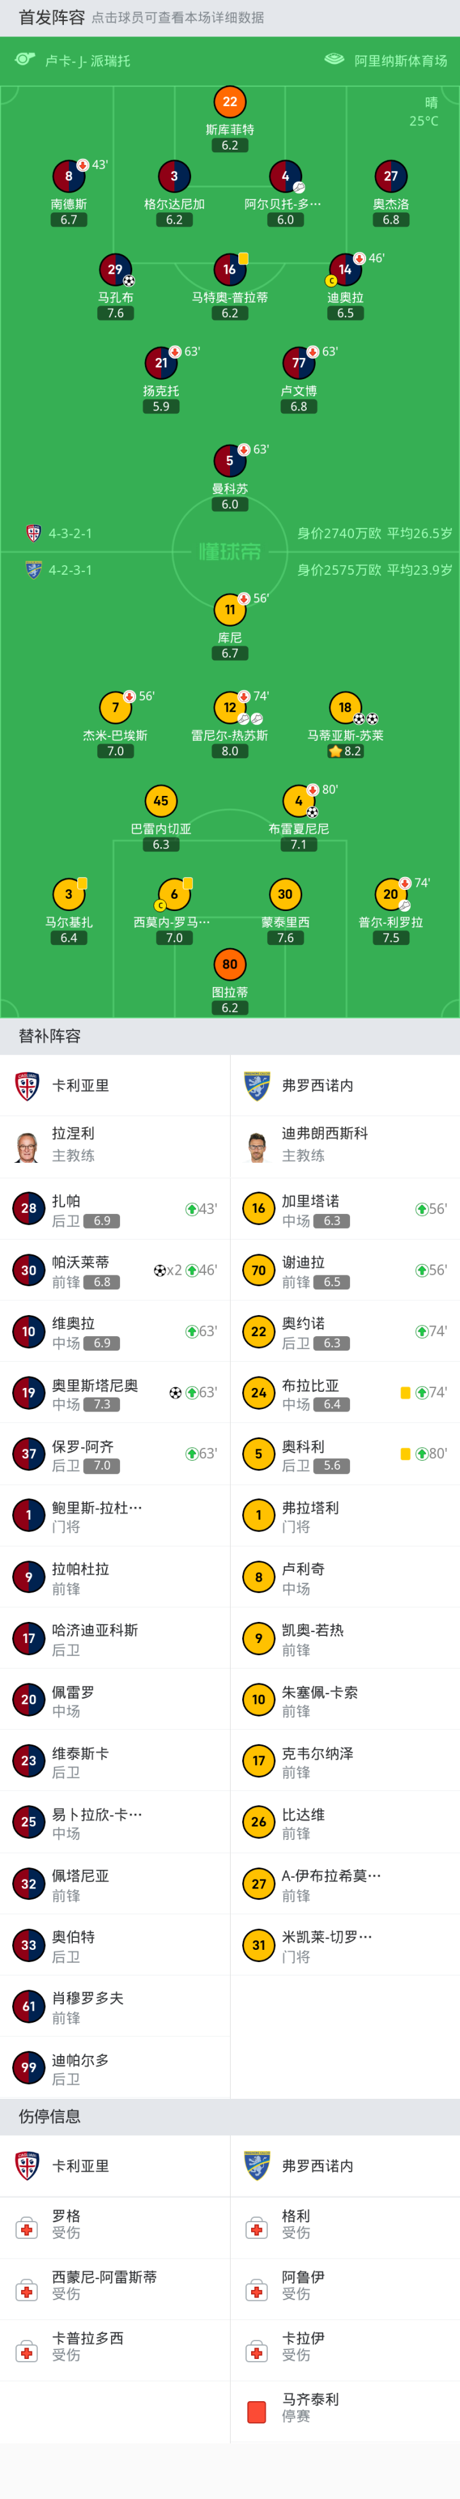Tap the number 18 马蒂亚斯-苏莱 badge
The image size is (460, 2499).
pos(344,707)
